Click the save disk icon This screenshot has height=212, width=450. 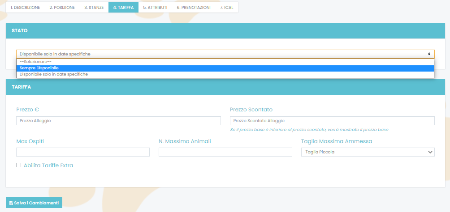click(x=11, y=203)
